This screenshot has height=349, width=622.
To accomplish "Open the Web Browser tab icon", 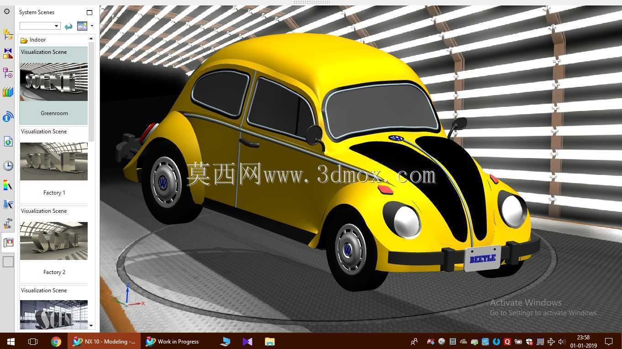I will [x=8, y=142].
